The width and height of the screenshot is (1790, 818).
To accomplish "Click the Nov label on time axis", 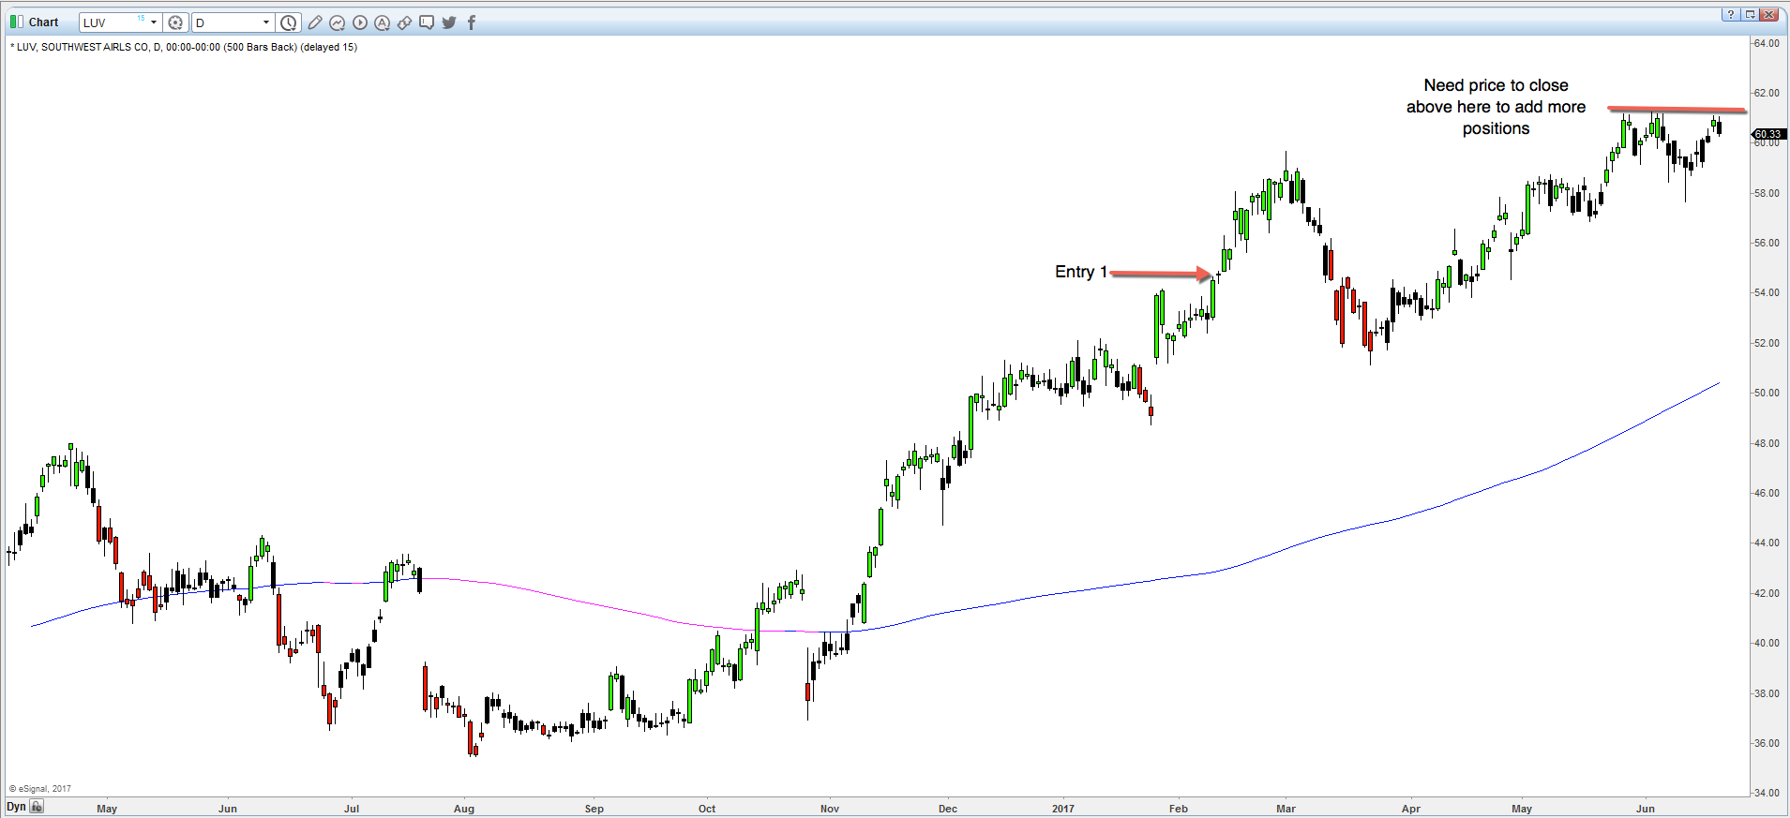I will [830, 809].
